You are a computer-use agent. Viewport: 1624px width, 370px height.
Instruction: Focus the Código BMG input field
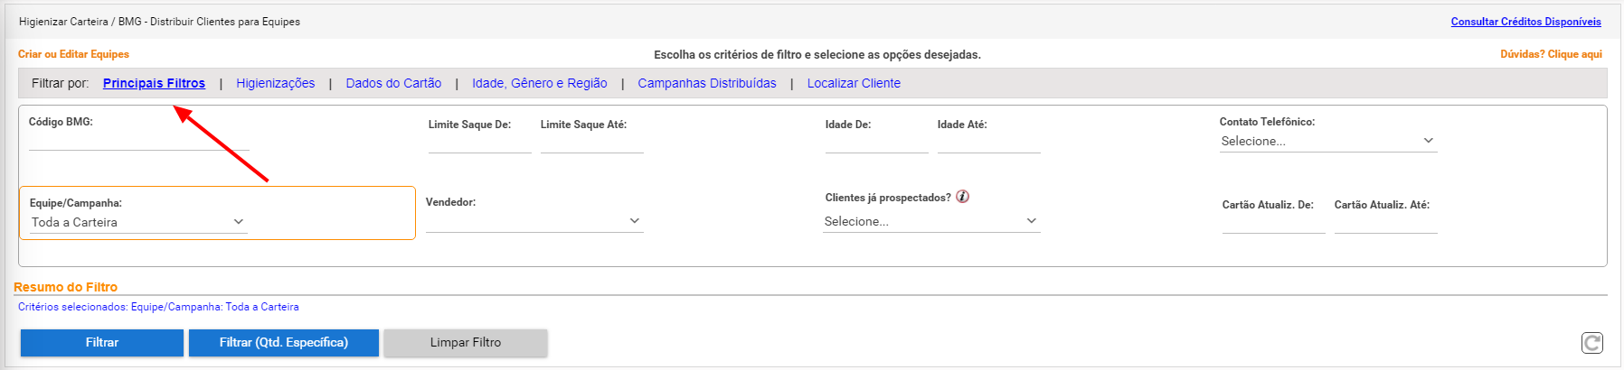pyautogui.click(x=139, y=140)
